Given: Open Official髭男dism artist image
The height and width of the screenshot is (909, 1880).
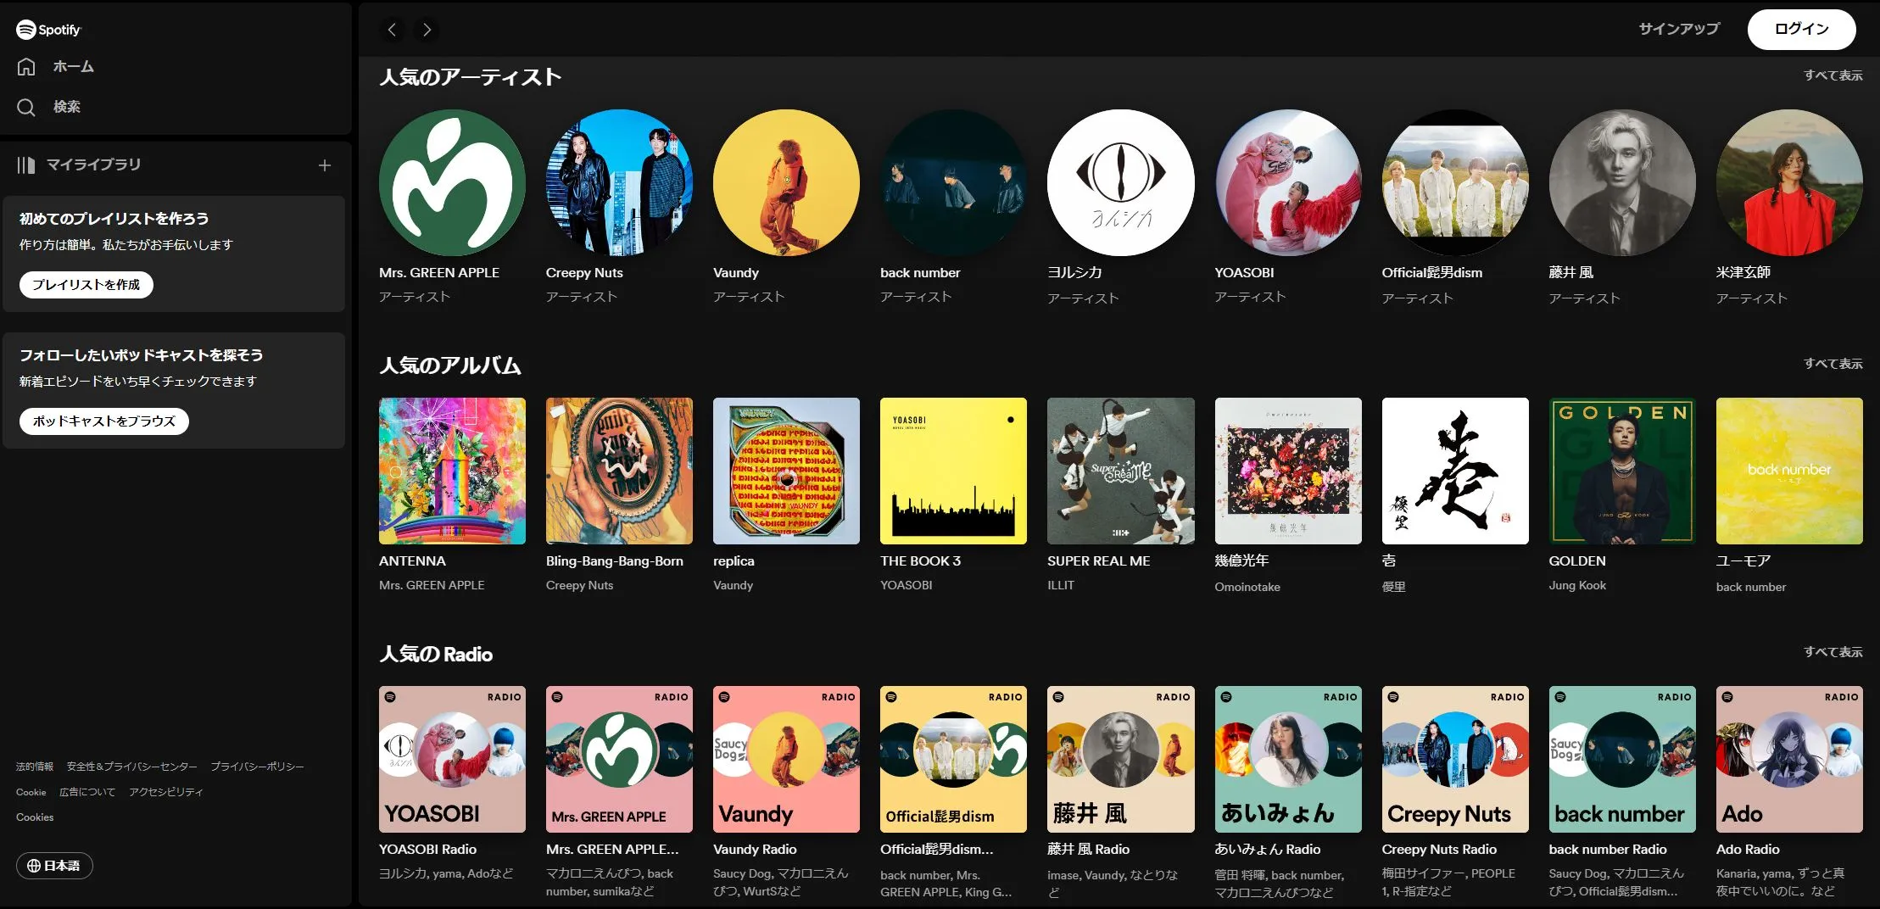Looking at the screenshot, I should pyautogui.click(x=1455, y=182).
